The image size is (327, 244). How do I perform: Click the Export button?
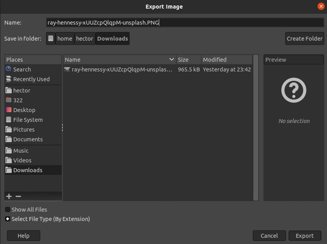point(304,236)
